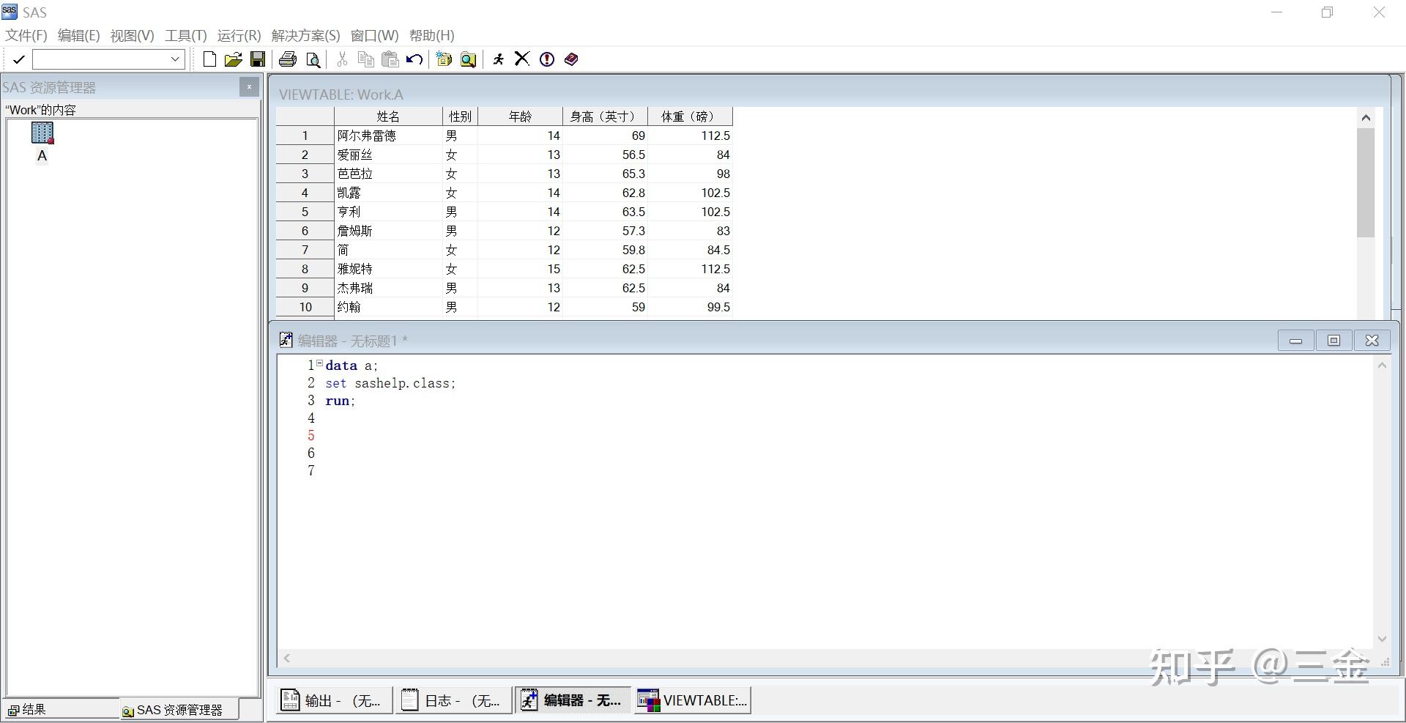
Task: Click the Break exclamation icon
Action: coord(547,59)
